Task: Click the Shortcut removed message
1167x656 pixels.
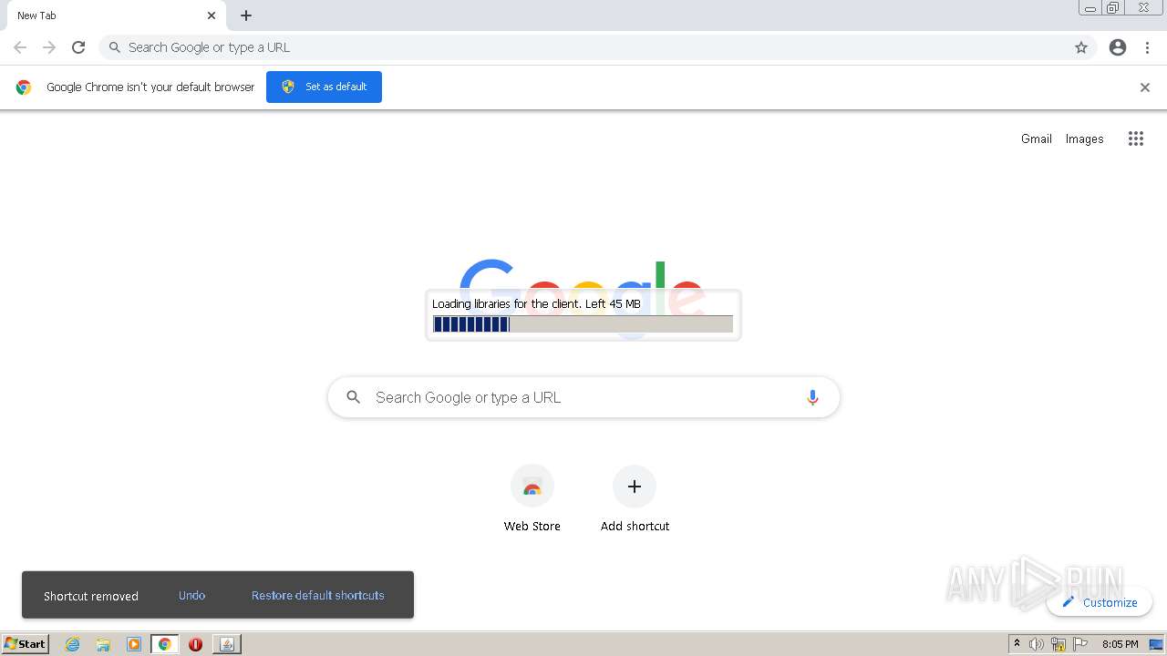Action: [91, 596]
